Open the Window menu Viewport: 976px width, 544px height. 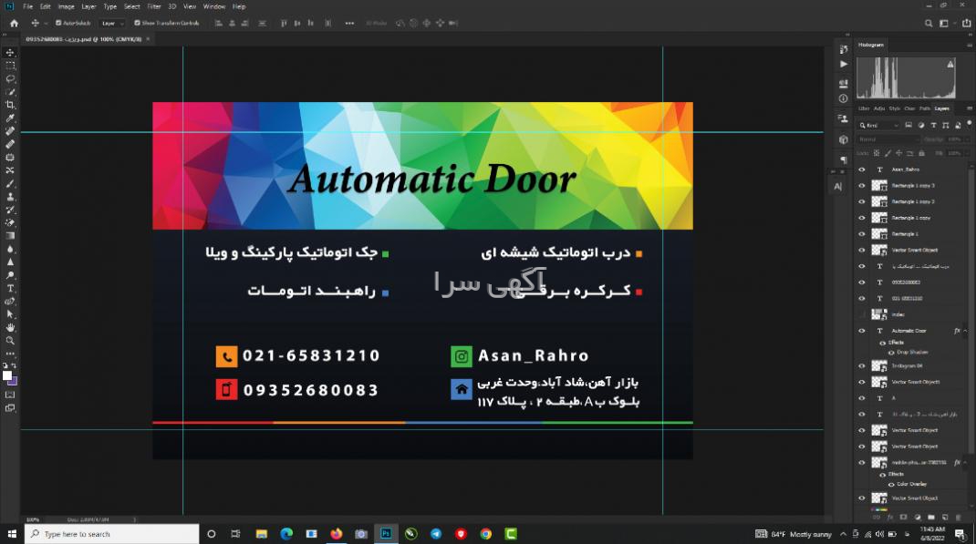pos(214,6)
